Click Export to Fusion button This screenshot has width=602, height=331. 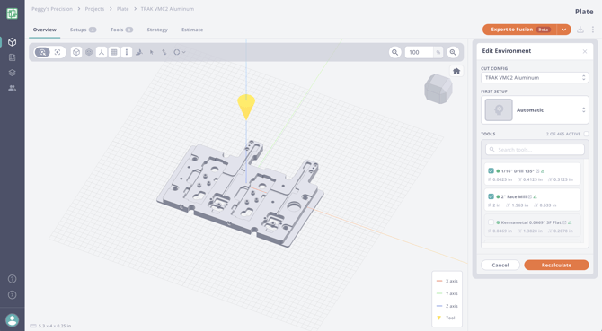pos(520,30)
